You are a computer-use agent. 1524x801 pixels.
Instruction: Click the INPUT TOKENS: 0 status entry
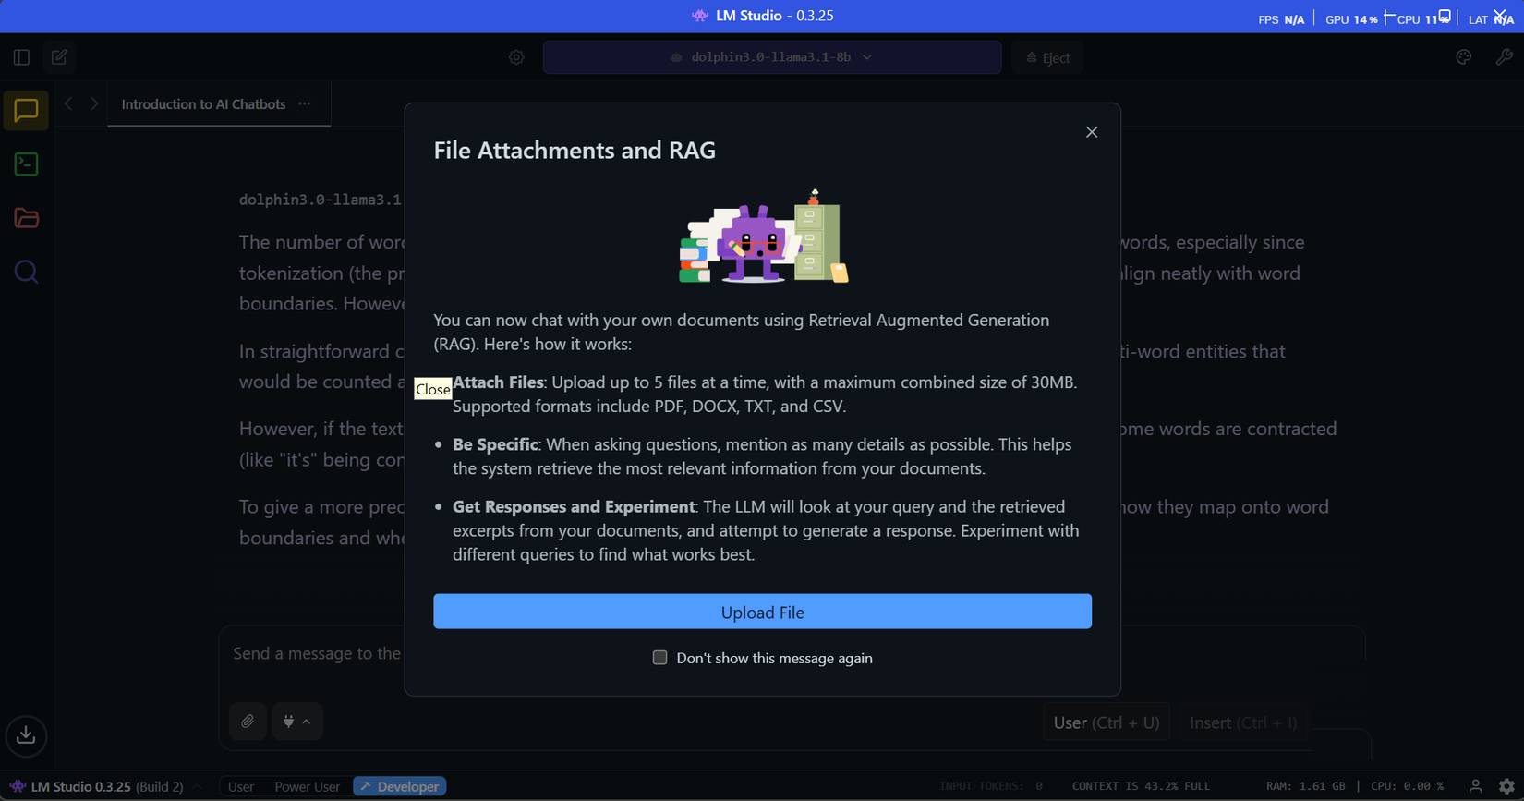[x=991, y=786]
